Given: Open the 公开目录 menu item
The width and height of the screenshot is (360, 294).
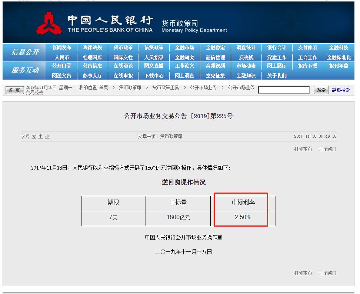Looking at the screenshot, I should pyautogui.click(x=61, y=66).
